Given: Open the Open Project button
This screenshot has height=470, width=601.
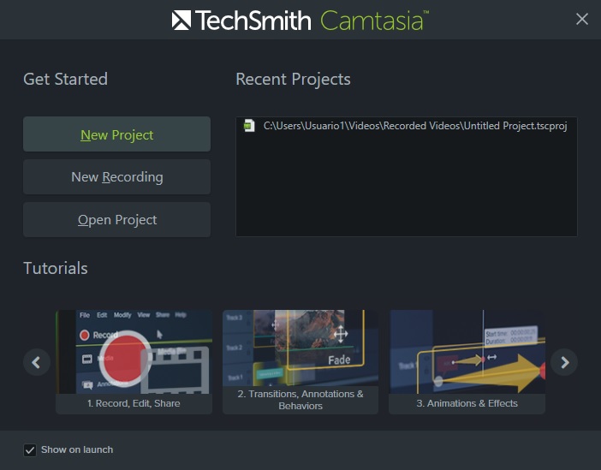Looking at the screenshot, I should [x=116, y=220].
